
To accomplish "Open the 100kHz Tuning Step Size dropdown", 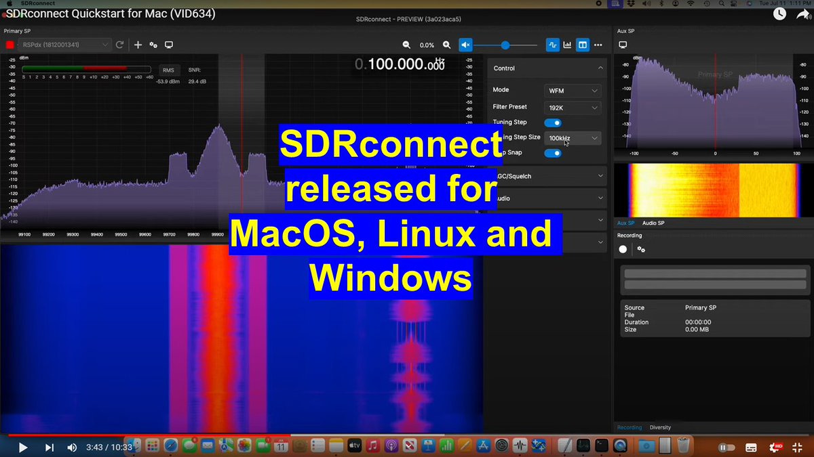I will tap(573, 137).
